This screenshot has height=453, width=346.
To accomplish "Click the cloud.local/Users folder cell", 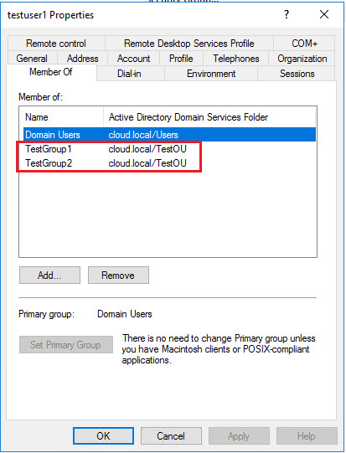I will click(143, 135).
